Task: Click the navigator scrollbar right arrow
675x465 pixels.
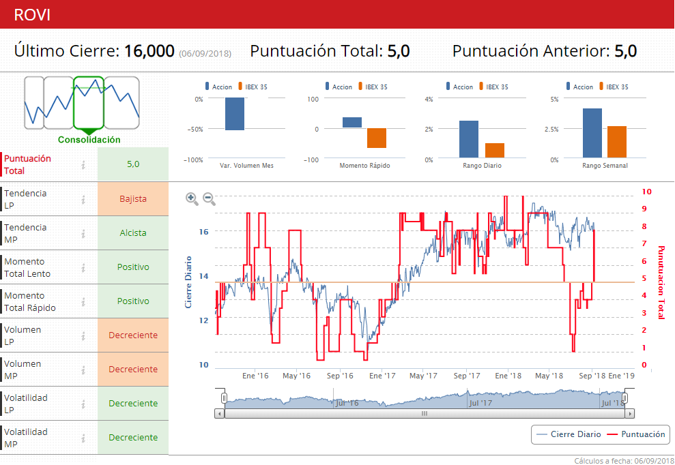Action: tap(630, 414)
